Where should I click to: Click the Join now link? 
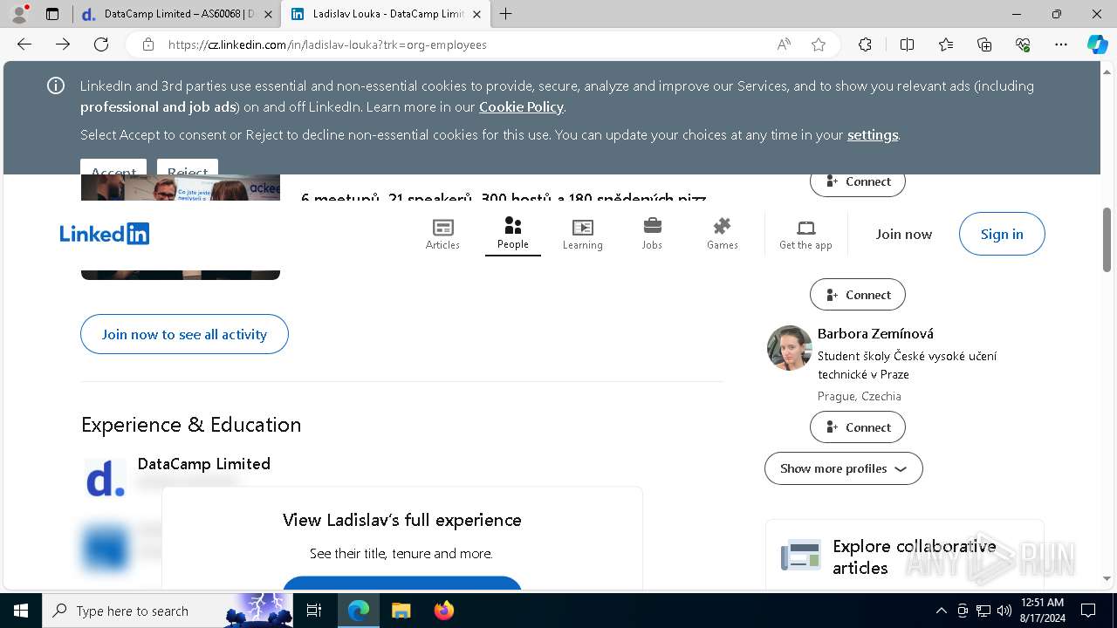click(904, 234)
